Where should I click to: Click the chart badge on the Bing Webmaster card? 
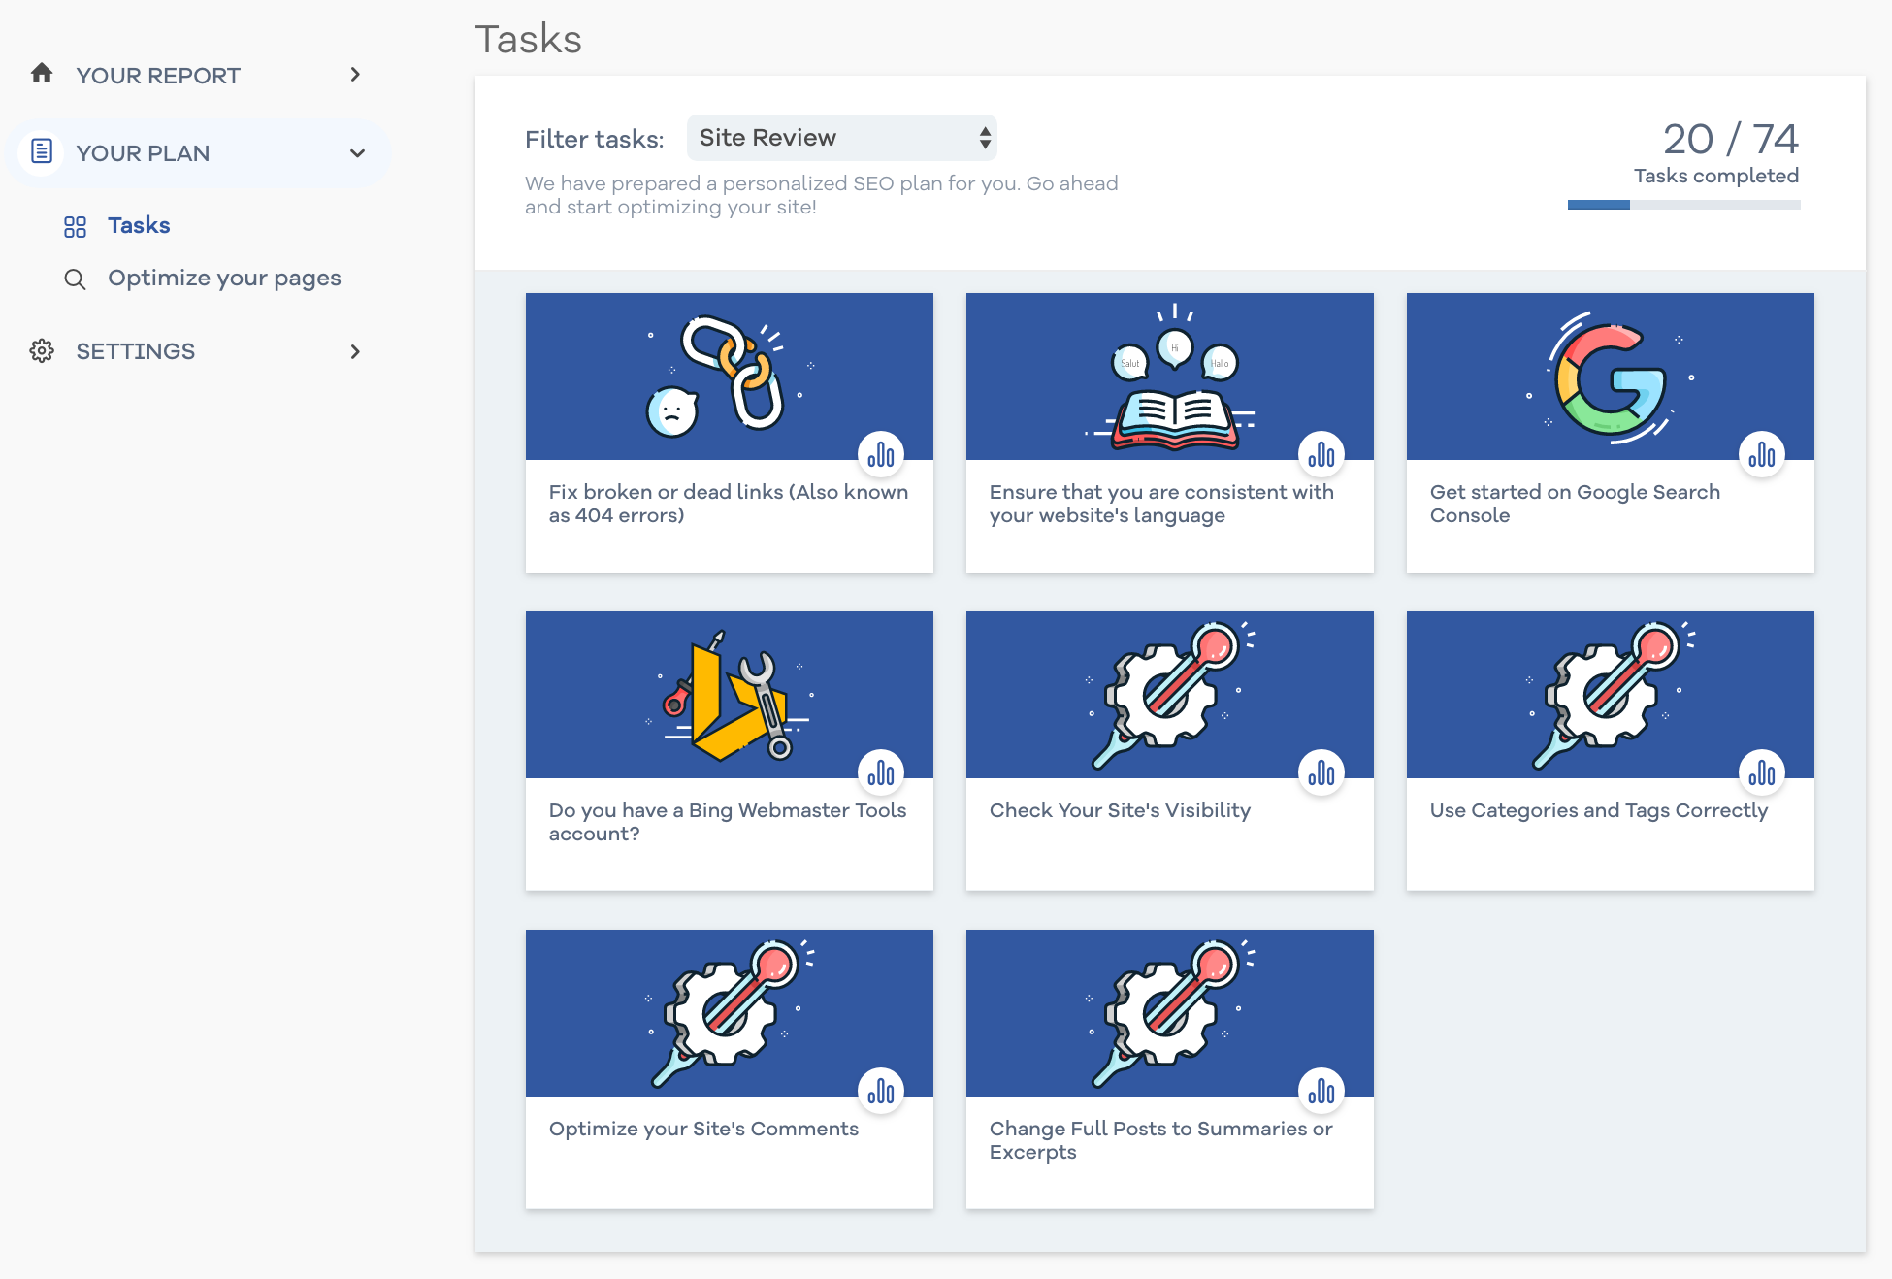881,772
